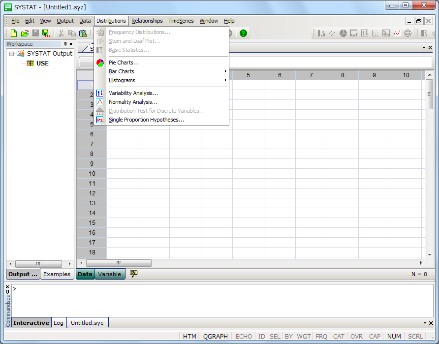Click the green Save As disk icon
The height and width of the screenshot is (344, 439).
46,33
